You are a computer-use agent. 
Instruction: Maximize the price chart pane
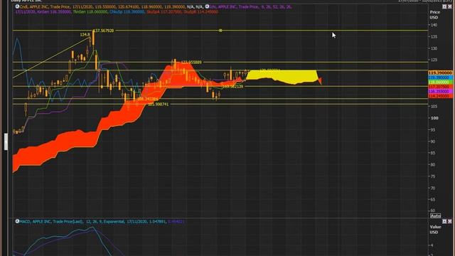(x=444, y=6)
